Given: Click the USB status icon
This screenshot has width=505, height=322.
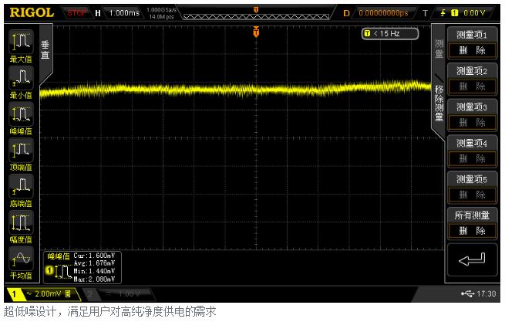Looking at the screenshot, I should tap(467, 293).
